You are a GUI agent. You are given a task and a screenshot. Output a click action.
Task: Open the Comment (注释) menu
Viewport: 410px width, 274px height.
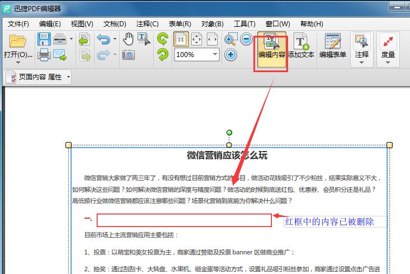click(x=147, y=24)
